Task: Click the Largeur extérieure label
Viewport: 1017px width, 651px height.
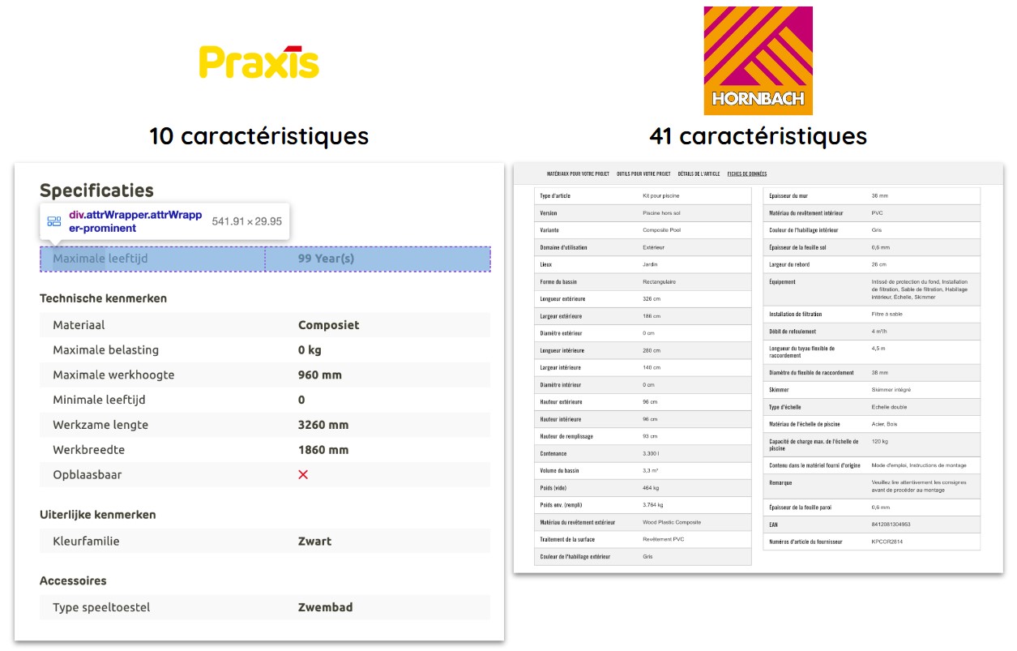Action: (561, 316)
